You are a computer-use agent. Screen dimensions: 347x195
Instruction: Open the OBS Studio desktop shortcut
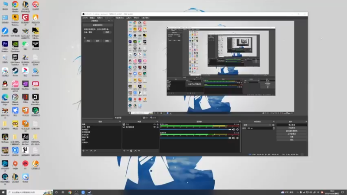tap(15, 32)
